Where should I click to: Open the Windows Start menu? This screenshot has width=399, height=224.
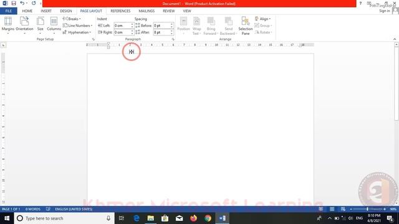[x=7, y=218]
